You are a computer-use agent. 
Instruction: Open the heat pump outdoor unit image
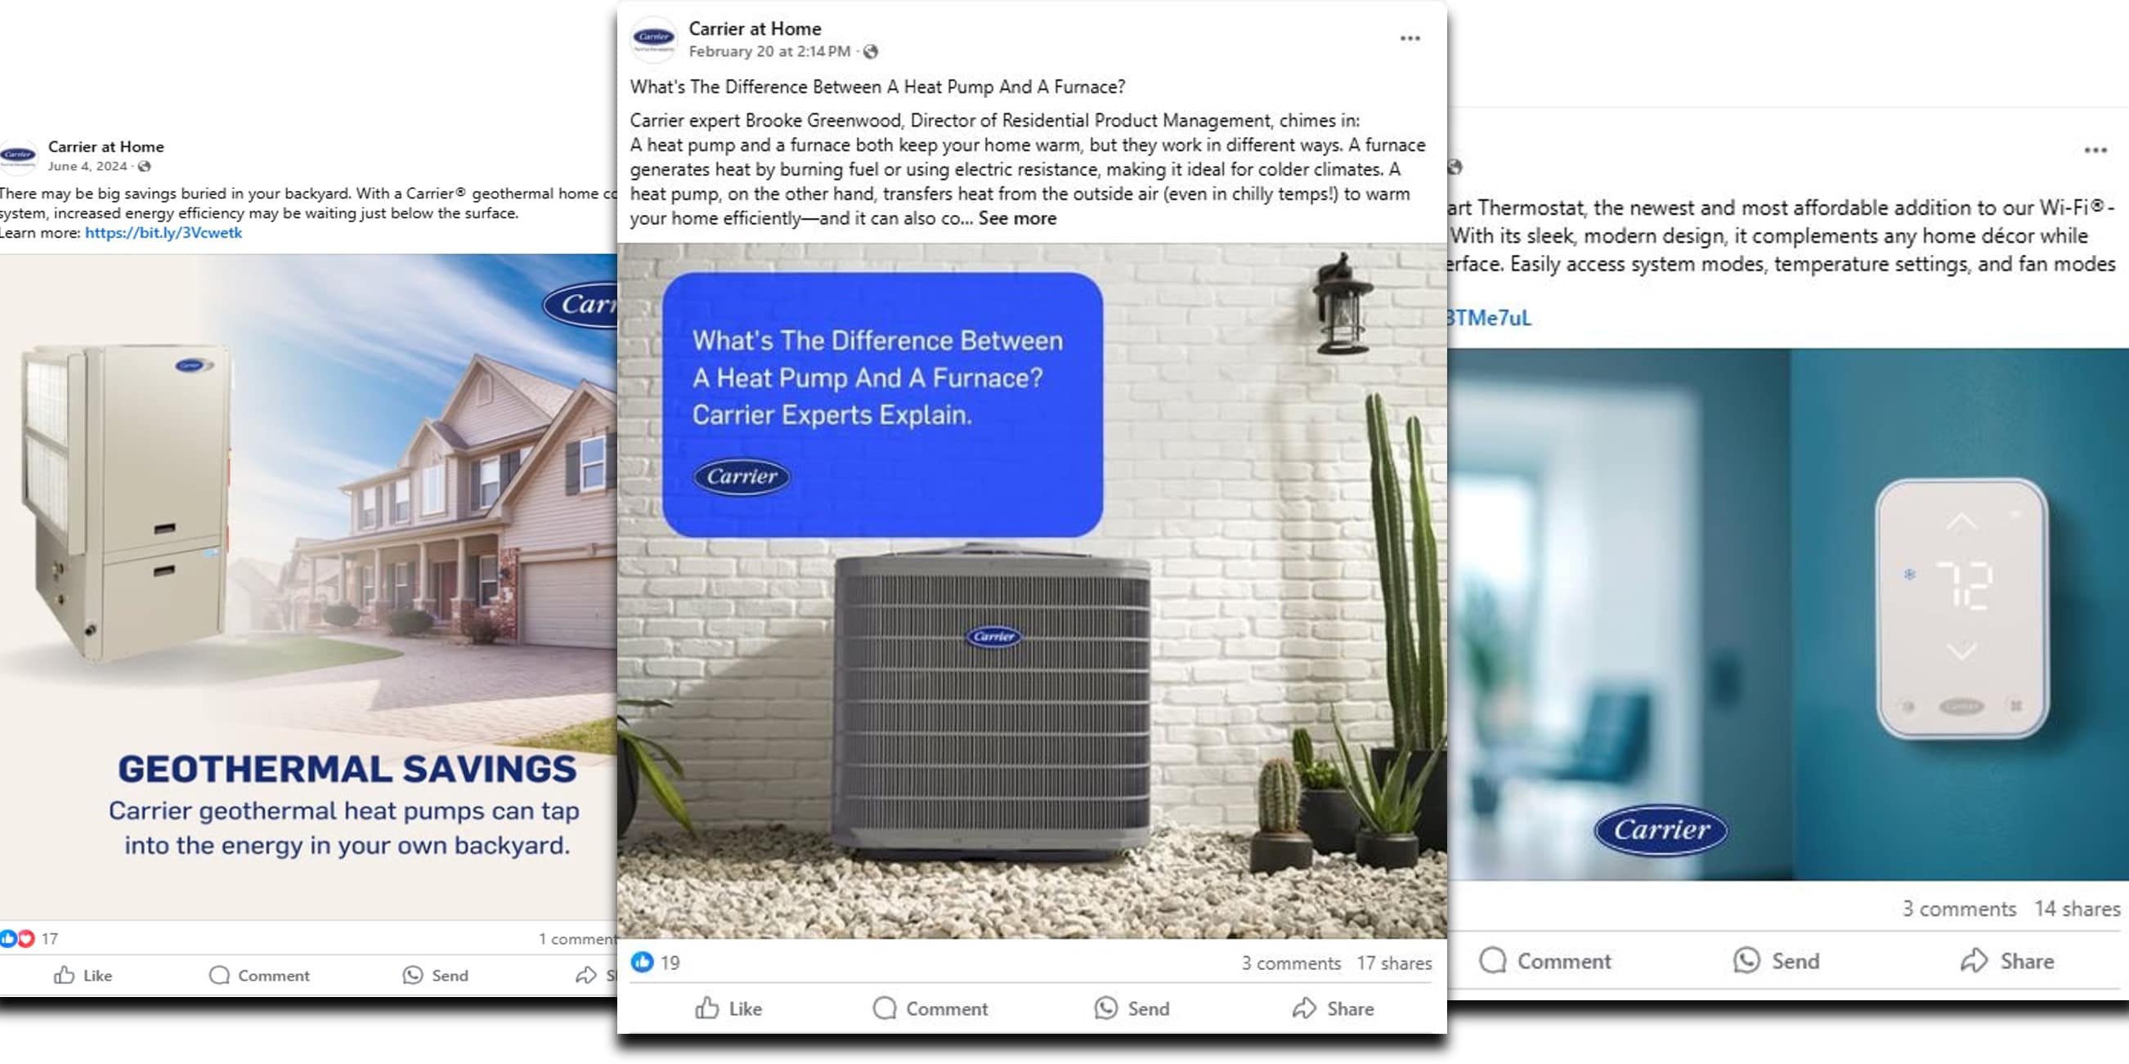point(1032,591)
